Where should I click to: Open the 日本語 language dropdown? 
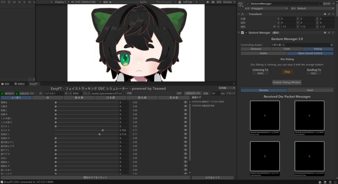(x=226, y=88)
